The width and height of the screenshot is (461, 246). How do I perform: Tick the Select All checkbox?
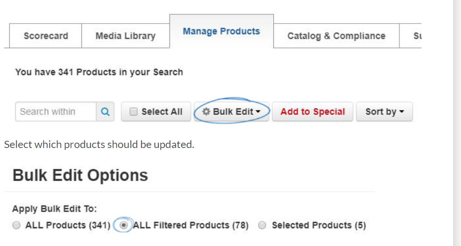(133, 111)
